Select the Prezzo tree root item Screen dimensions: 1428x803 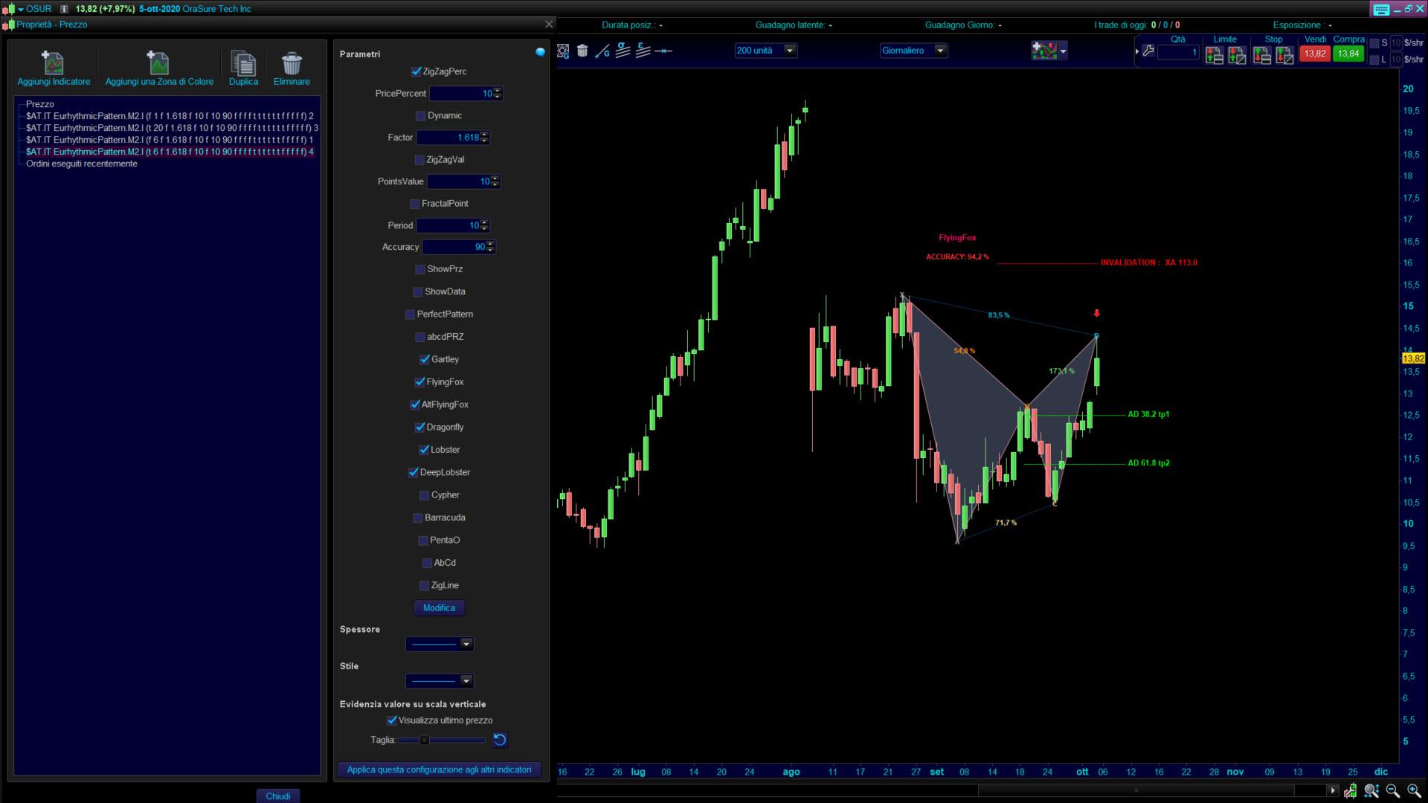click(x=40, y=104)
